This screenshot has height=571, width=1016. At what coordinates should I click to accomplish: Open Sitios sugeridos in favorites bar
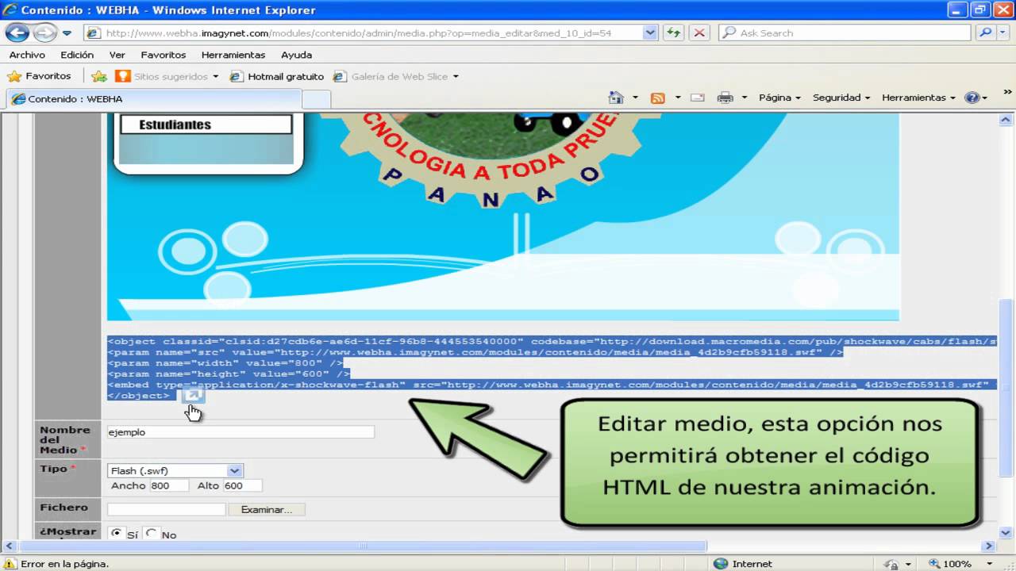click(167, 77)
